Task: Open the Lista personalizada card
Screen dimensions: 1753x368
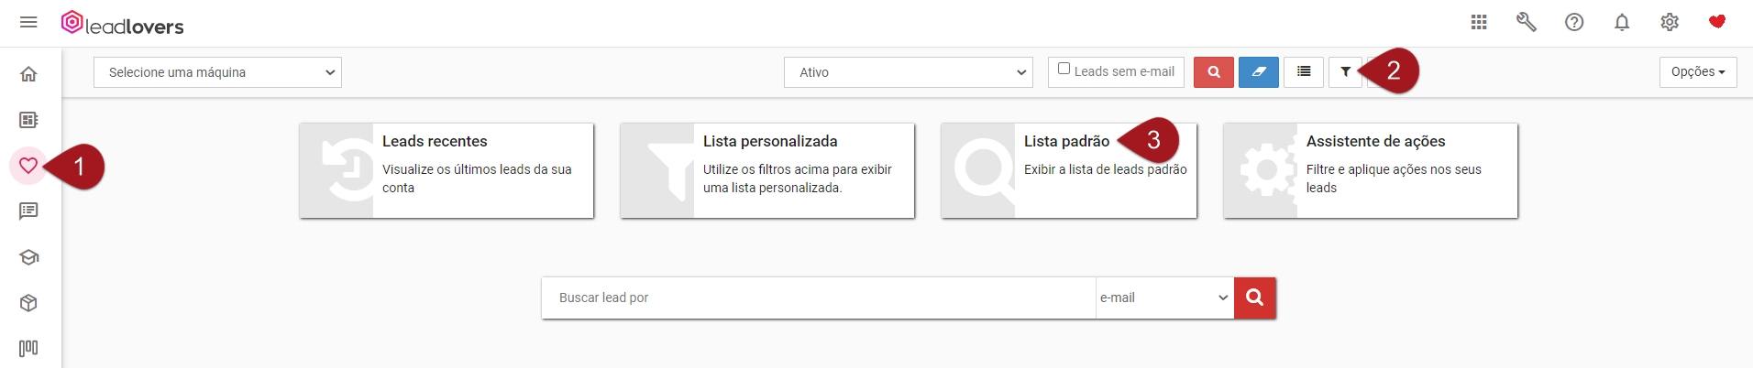Action: click(x=767, y=170)
